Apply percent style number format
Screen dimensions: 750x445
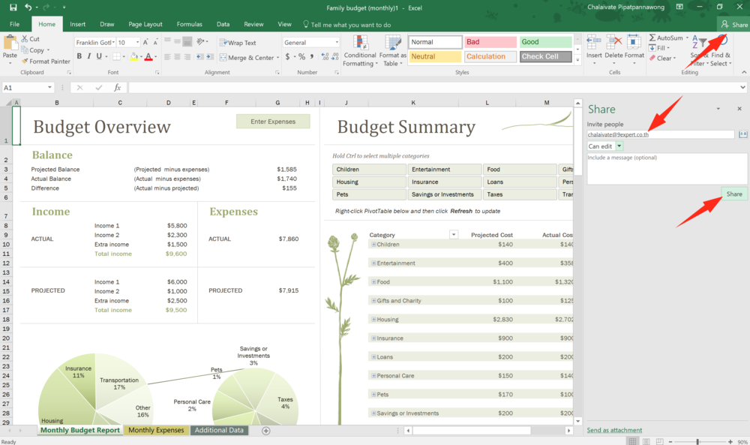point(301,57)
